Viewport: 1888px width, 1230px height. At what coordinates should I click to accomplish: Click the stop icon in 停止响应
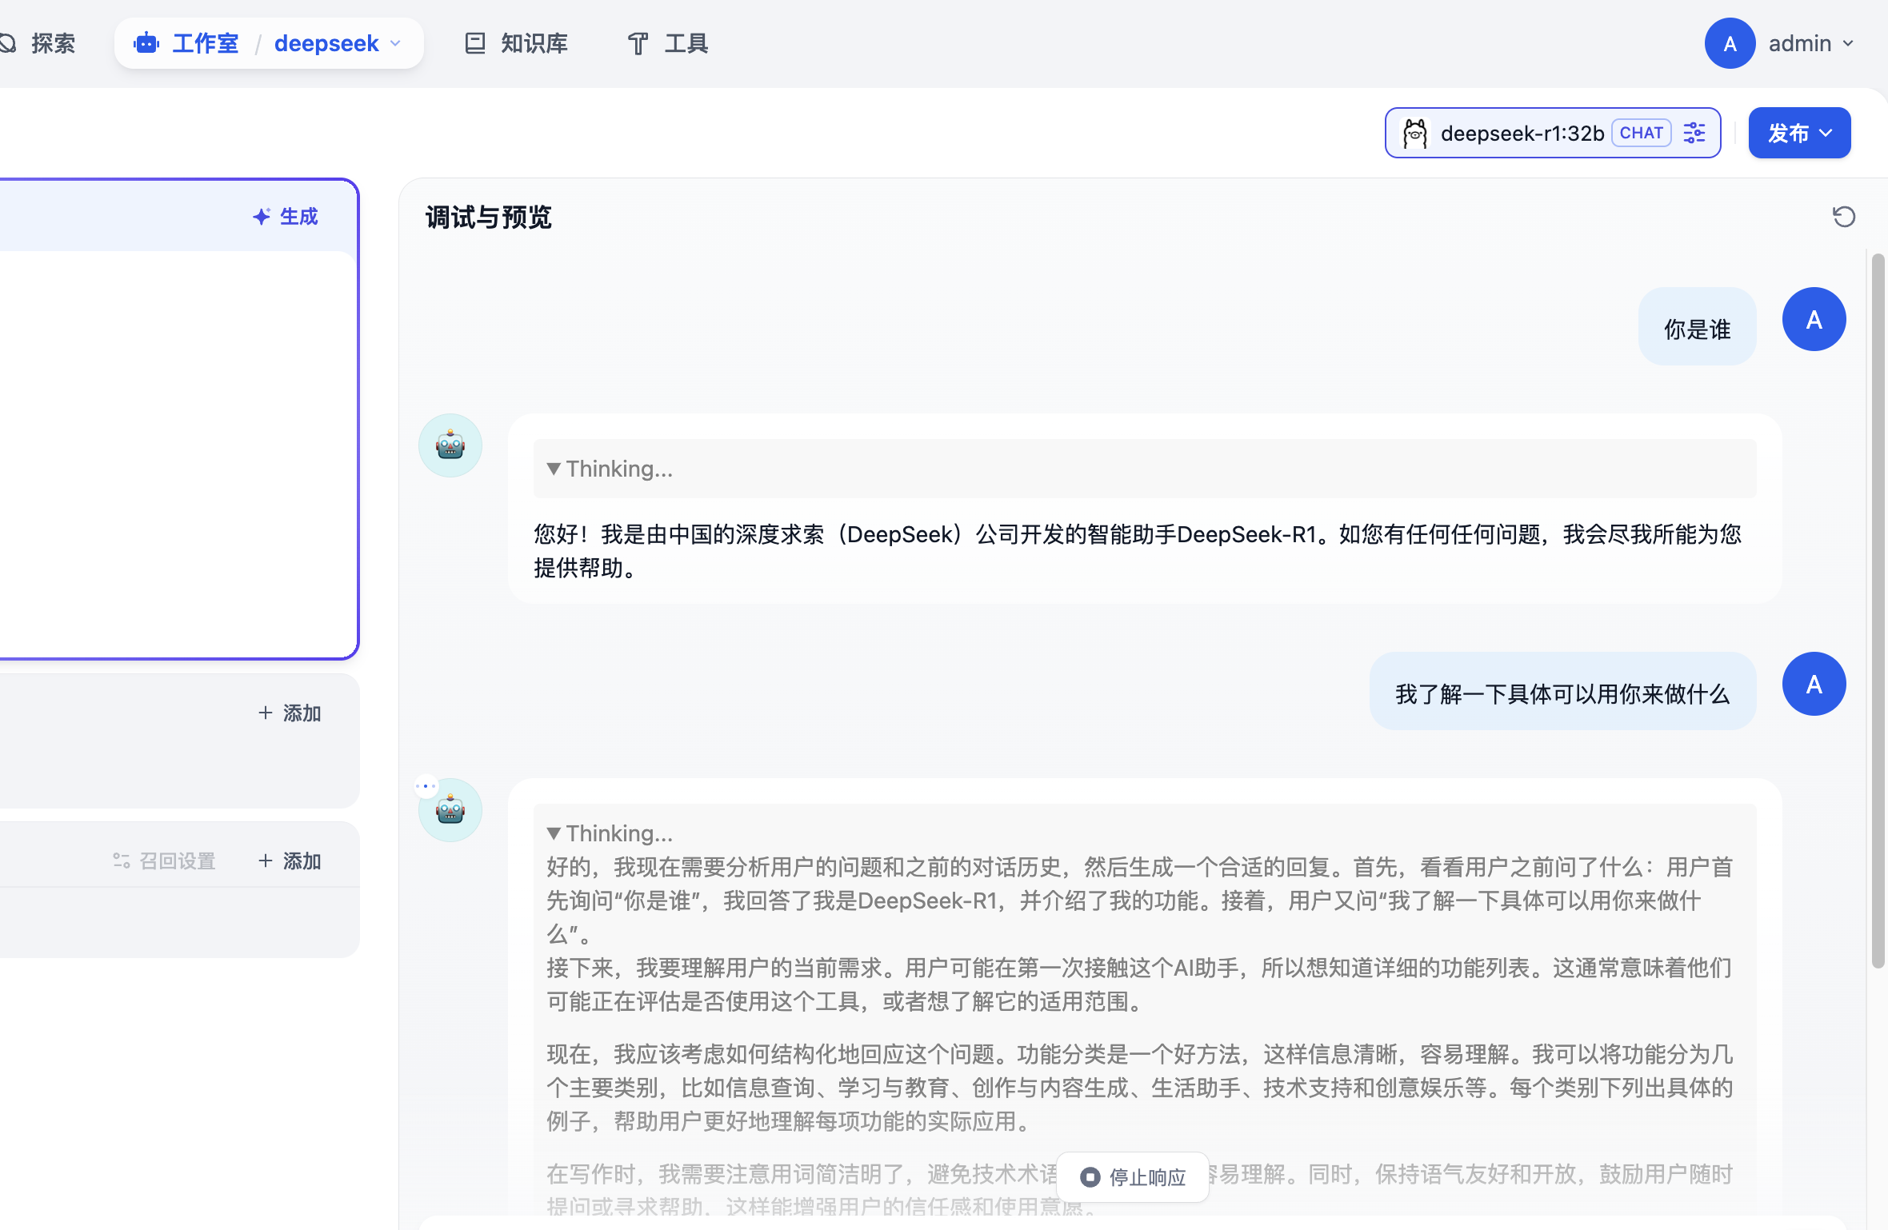coord(1090,1177)
